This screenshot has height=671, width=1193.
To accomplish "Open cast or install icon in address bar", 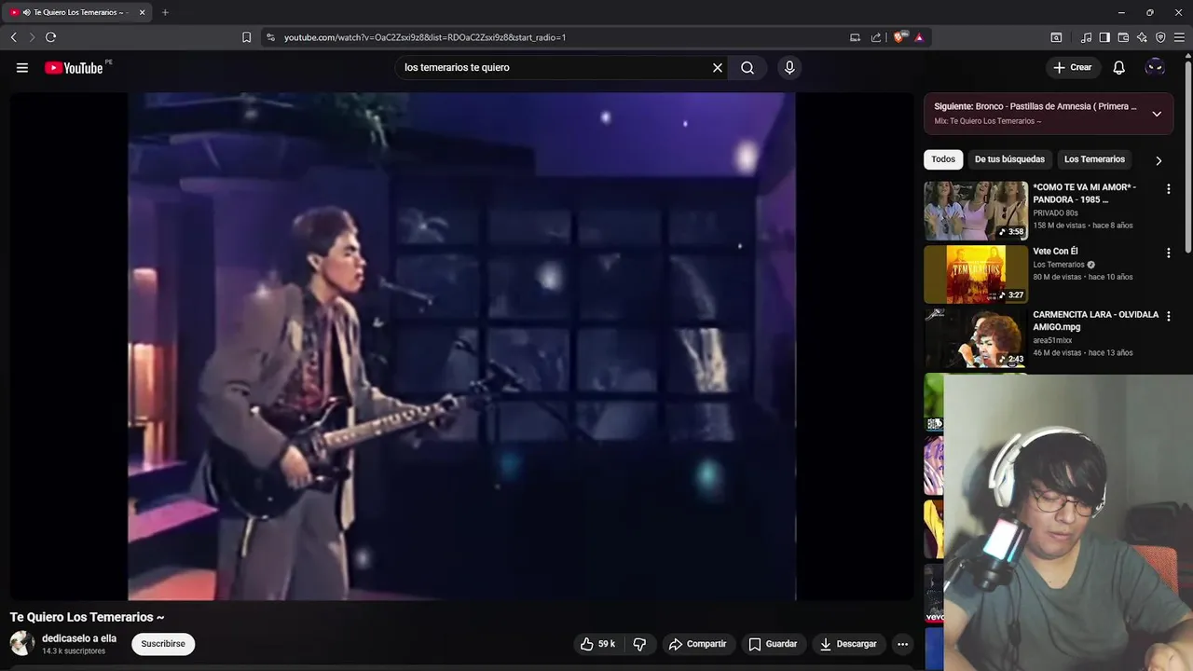I will click(855, 37).
